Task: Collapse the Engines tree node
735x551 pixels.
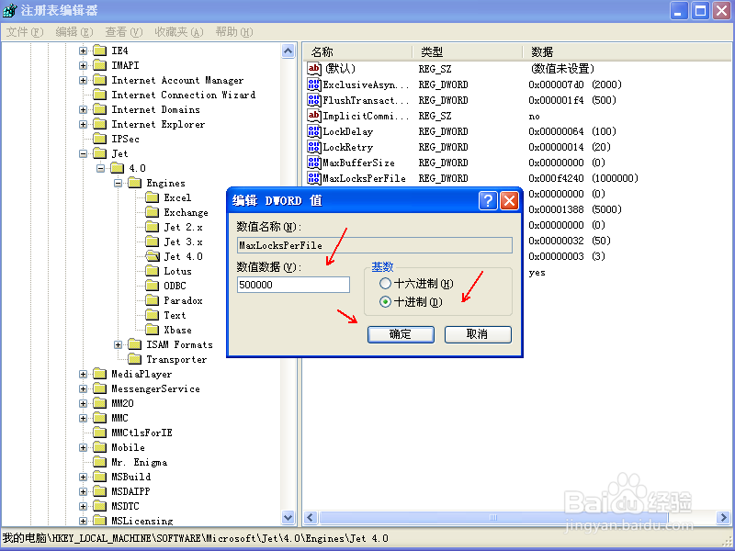Action: pos(119,183)
